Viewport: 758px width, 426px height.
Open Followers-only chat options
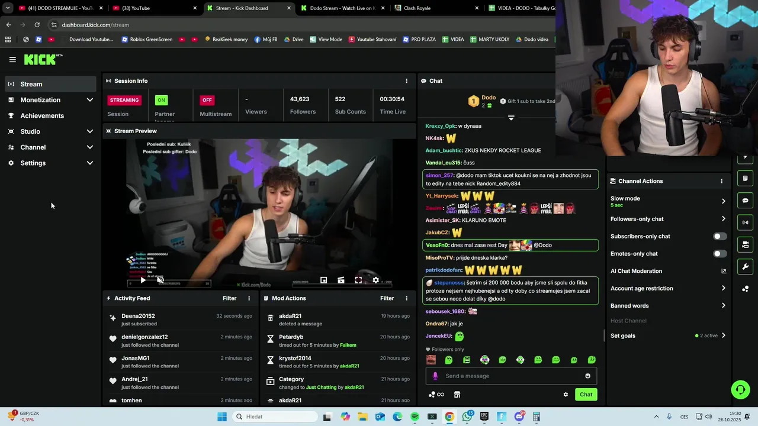click(668, 219)
